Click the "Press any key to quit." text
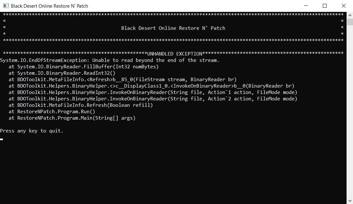 32,131
